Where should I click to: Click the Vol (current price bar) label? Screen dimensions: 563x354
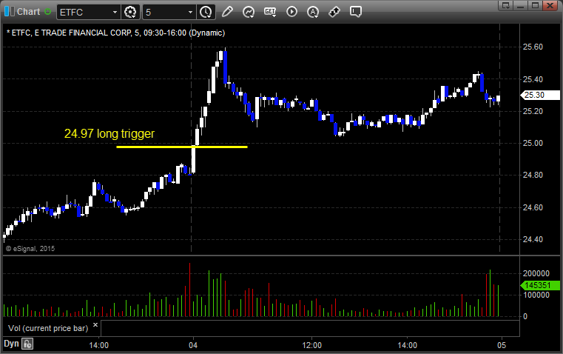coord(48,328)
